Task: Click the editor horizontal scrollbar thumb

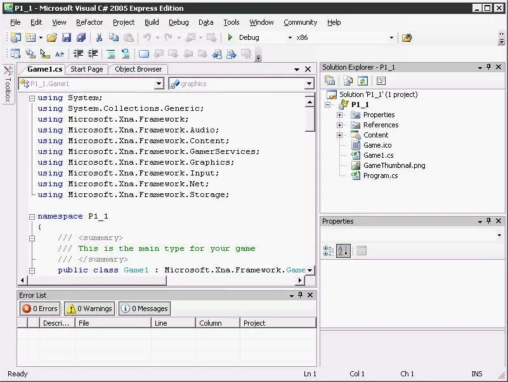Action: pos(97,281)
